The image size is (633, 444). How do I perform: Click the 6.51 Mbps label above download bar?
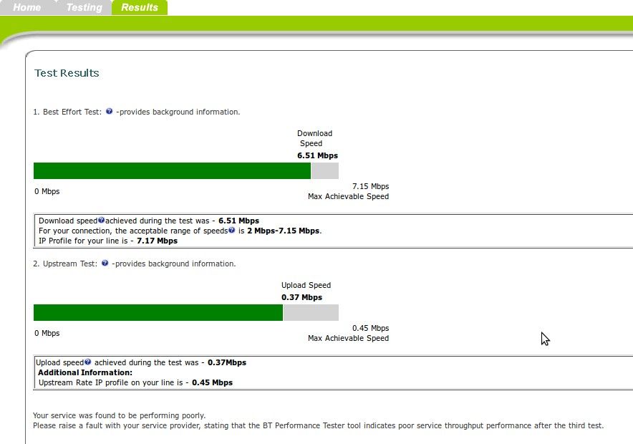click(317, 155)
